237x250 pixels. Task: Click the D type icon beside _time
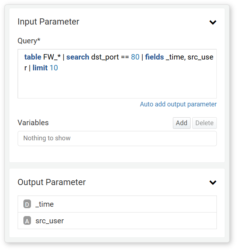(27, 204)
